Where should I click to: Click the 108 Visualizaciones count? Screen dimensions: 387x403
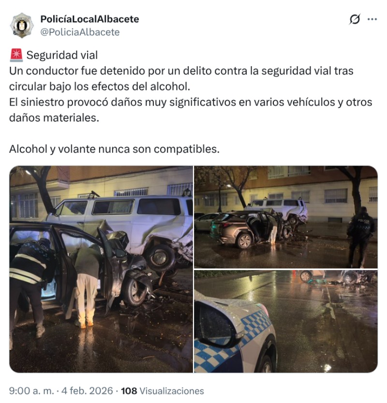[163, 391]
